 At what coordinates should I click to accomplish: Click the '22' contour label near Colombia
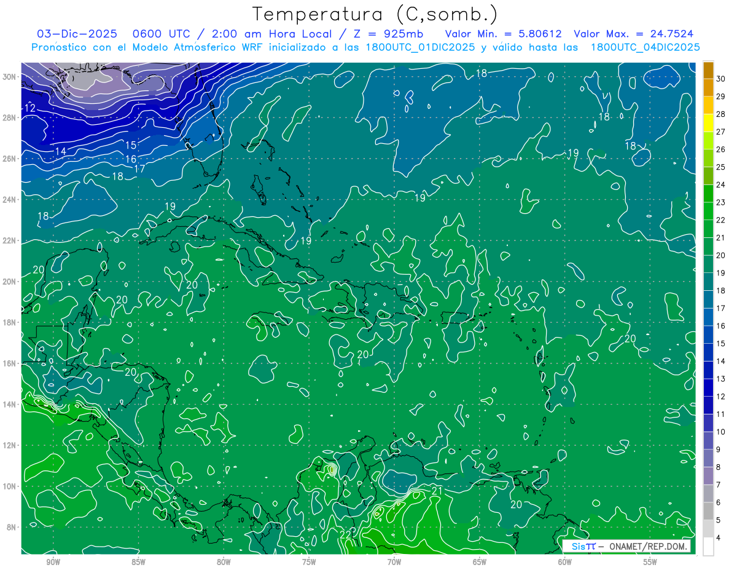[346, 535]
